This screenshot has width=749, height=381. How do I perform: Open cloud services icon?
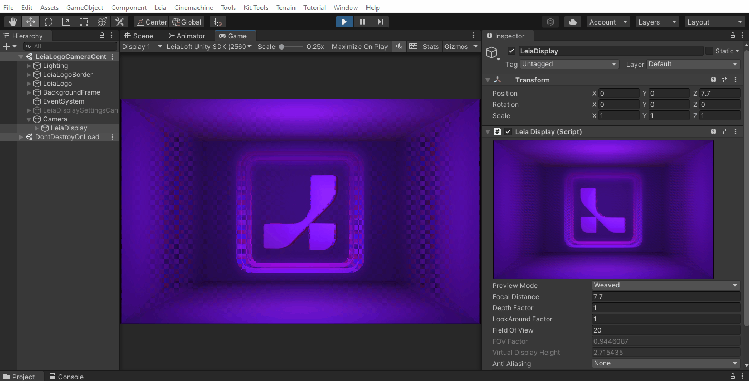coord(573,22)
